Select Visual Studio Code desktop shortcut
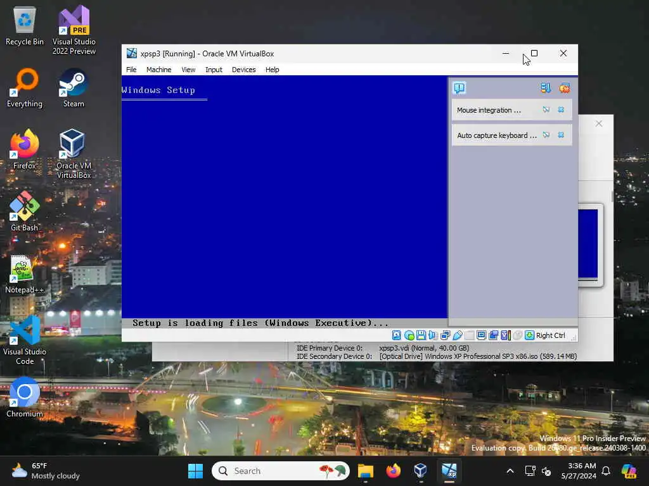649x486 pixels. [x=25, y=340]
